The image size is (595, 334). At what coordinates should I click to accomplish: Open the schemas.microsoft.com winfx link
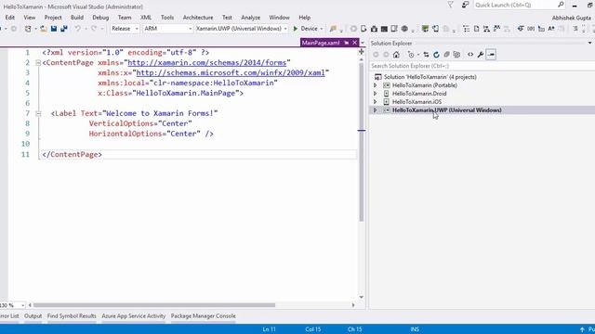tap(231, 72)
